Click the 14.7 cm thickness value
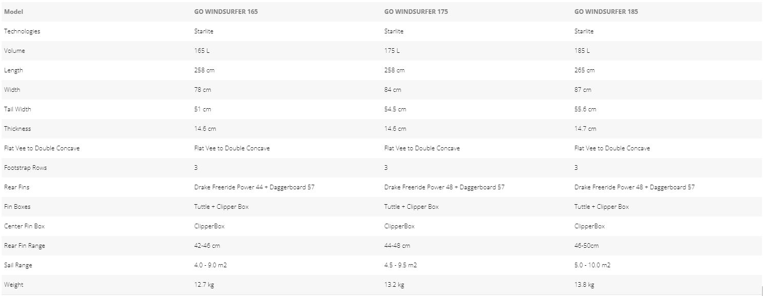763x296 pixels. tap(585, 129)
